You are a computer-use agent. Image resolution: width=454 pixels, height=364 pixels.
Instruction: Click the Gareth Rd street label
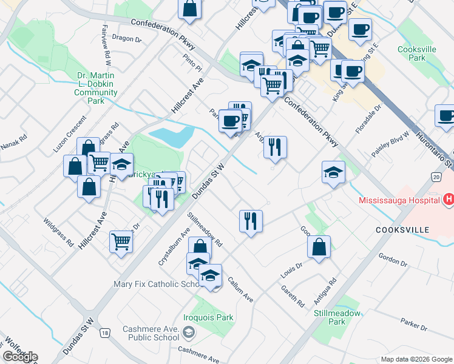pyautogui.click(x=293, y=296)
